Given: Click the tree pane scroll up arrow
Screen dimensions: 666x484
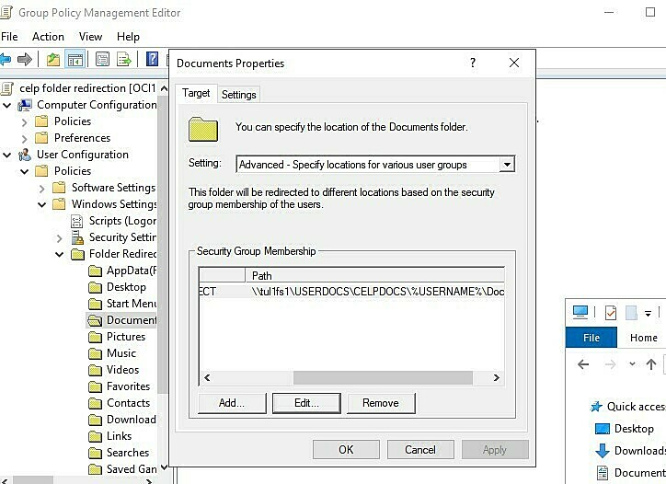Looking at the screenshot, I should pyautogui.click(x=164, y=89).
